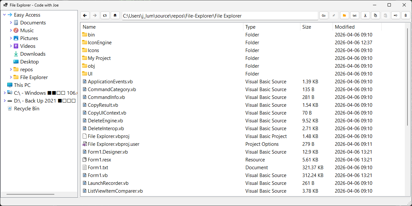Image resolution: width=412 pixels, height=206 pixels.
Task: Open the Form1.vb source file
Action: click(98, 175)
